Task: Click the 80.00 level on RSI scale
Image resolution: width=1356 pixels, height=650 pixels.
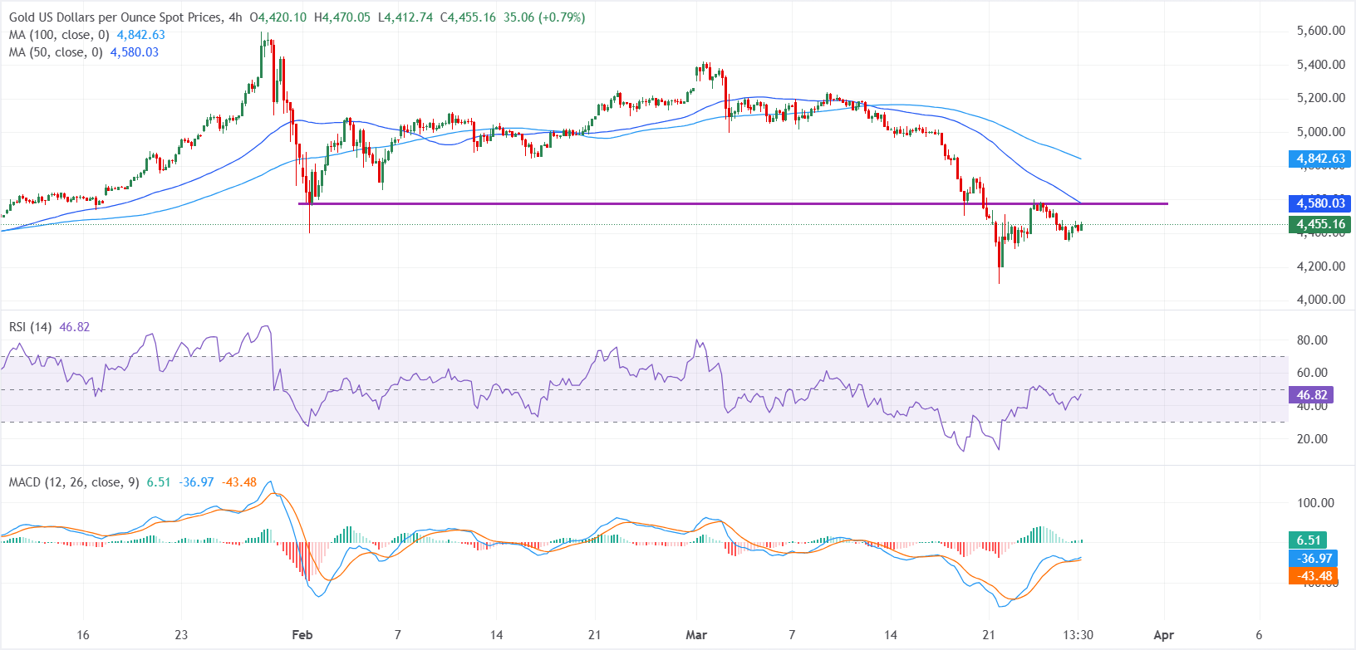Action: pyautogui.click(x=1312, y=340)
